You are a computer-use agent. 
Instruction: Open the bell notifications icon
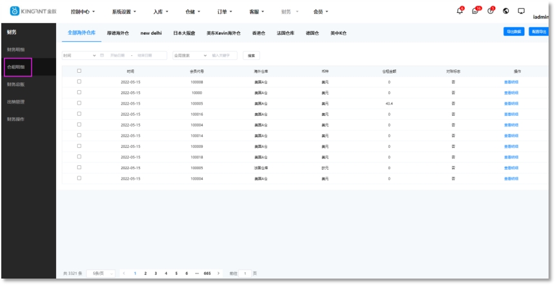[x=460, y=11]
